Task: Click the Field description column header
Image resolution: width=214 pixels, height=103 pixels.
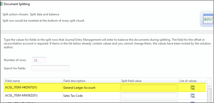Action: pyautogui.click(x=91, y=81)
